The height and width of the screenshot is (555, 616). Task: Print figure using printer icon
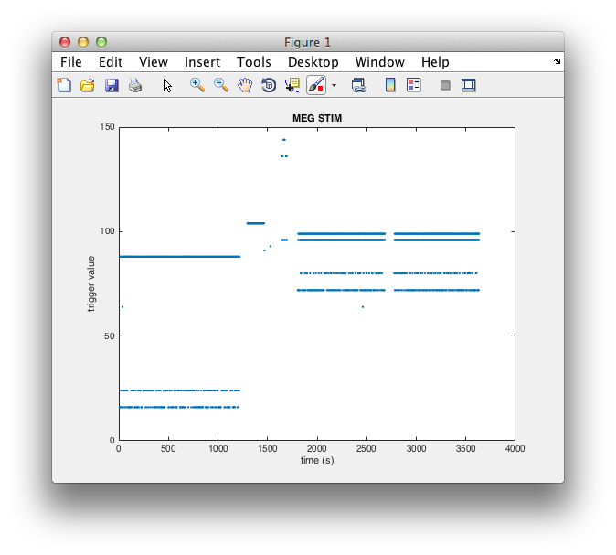coord(135,85)
